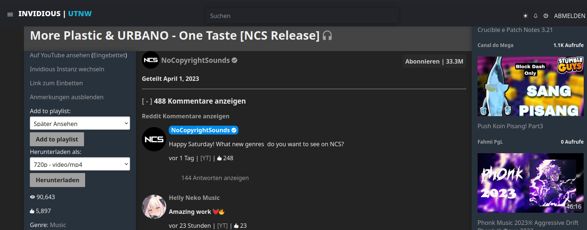Screen dimensions: 587x230
Task: Open the notifications bell
Action: pyautogui.click(x=535, y=16)
